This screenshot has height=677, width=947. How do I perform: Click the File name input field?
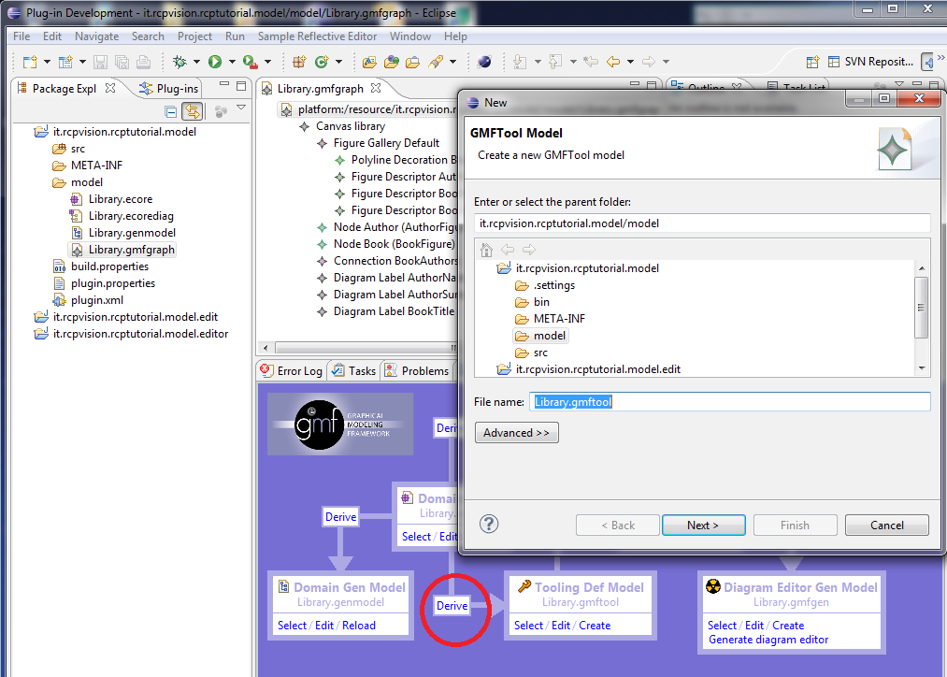tap(730, 401)
